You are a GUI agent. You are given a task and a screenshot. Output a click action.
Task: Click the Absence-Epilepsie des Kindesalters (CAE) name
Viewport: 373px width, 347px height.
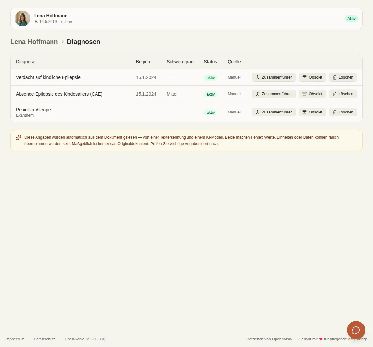[59, 94]
